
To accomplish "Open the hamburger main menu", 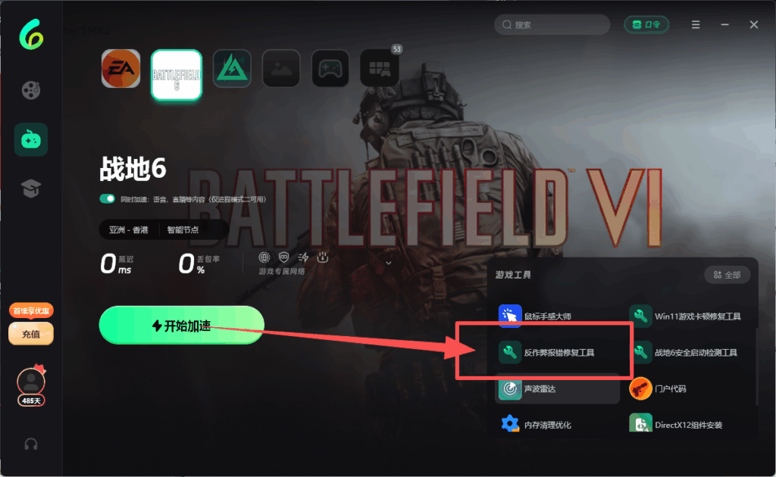I will [696, 25].
